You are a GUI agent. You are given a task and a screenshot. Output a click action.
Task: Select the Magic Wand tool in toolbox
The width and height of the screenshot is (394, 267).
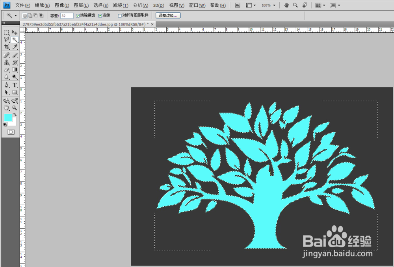(x=15, y=39)
